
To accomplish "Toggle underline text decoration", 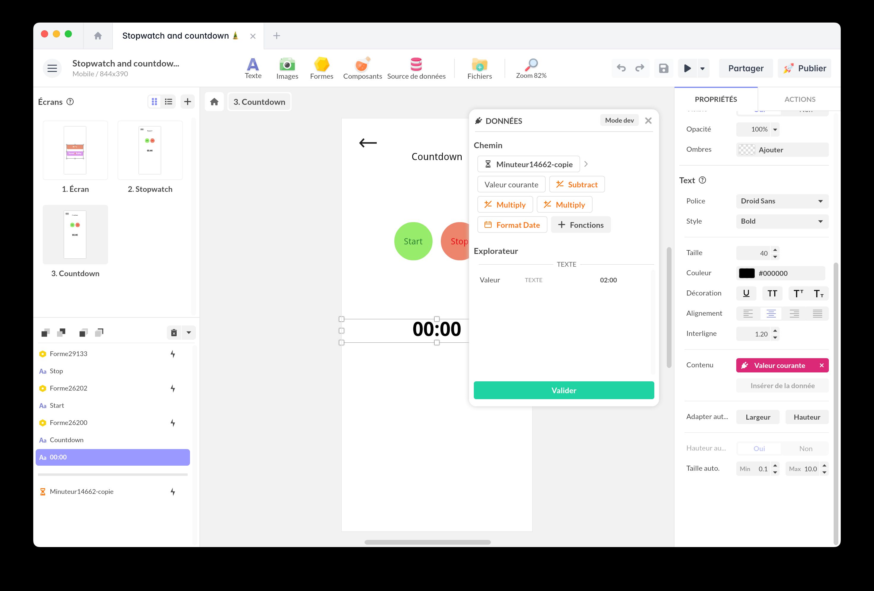I will [x=746, y=293].
